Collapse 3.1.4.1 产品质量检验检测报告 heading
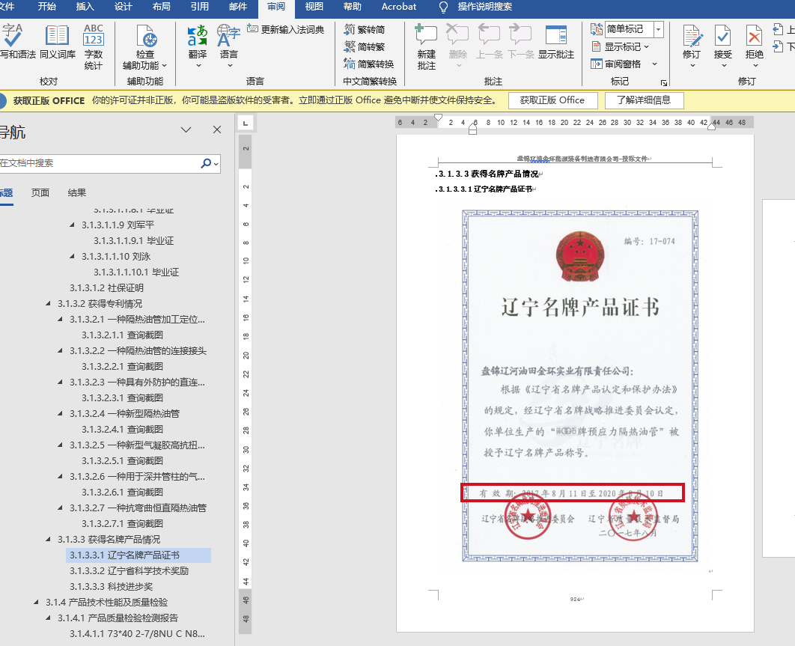This screenshot has height=646, width=795. [x=48, y=618]
